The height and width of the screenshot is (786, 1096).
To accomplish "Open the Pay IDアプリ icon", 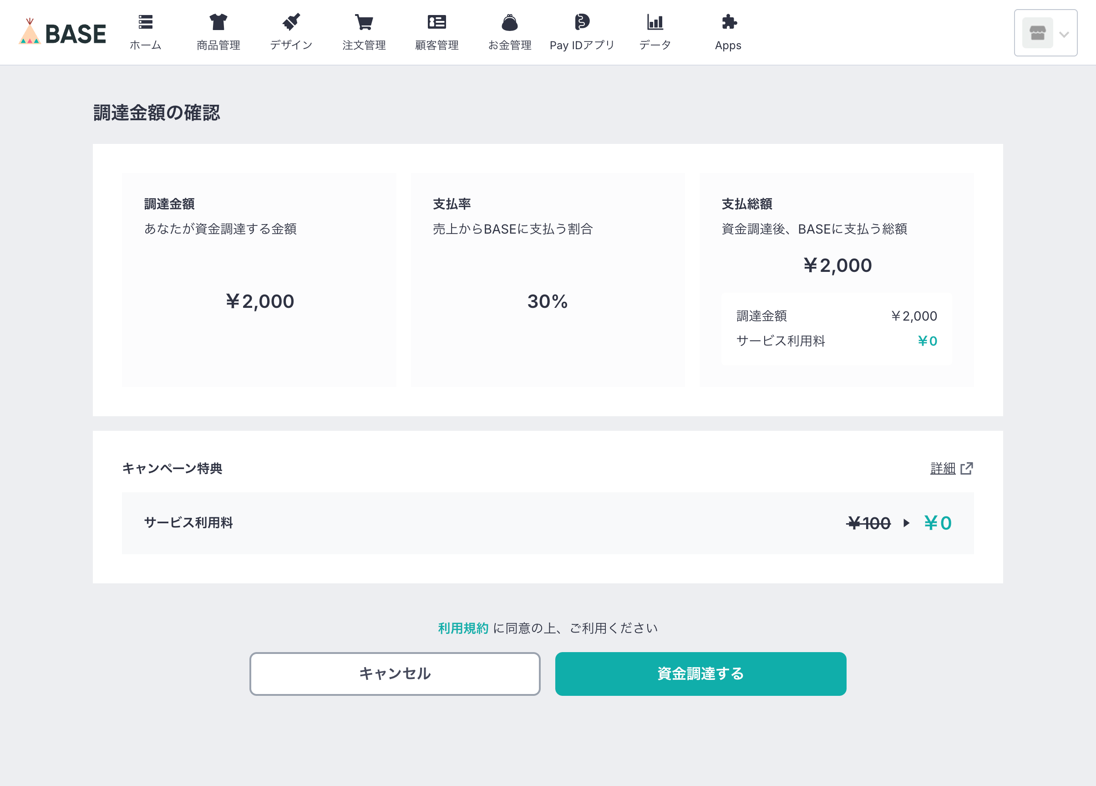I will pyautogui.click(x=582, y=22).
